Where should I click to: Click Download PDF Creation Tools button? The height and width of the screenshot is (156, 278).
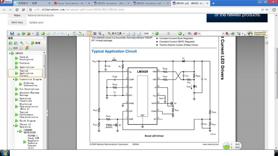[x=257, y=33]
